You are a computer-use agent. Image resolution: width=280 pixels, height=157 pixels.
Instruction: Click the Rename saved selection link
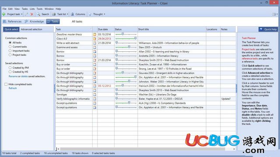click(x=13, y=76)
